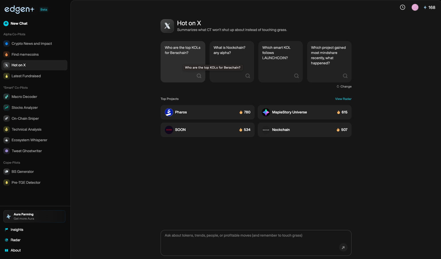Focus the 'Ask about tokens' input field
Image resolution: width=441 pixels, height=259 pixels.
[x=249, y=241]
